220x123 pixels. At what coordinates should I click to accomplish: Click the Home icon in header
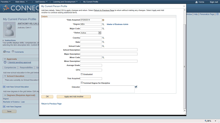pyautogui.click(x=196, y=2)
